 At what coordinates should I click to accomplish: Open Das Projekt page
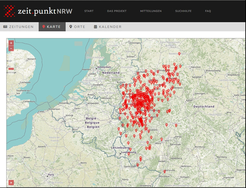click(117, 11)
